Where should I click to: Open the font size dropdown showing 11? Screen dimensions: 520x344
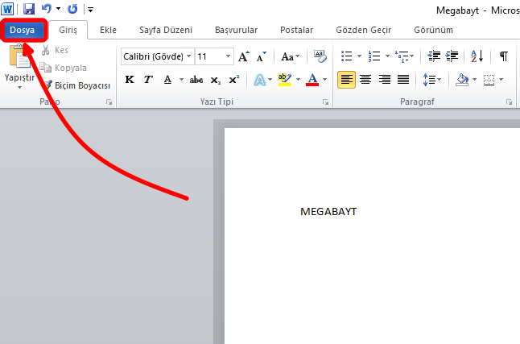click(229, 56)
